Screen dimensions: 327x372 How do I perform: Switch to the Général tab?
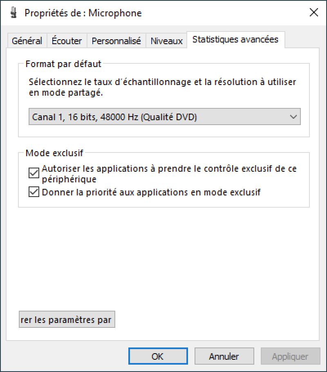tap(27, 41)
